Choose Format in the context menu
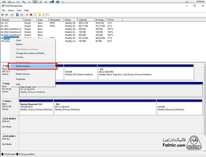206x157 pixels. 20,57
